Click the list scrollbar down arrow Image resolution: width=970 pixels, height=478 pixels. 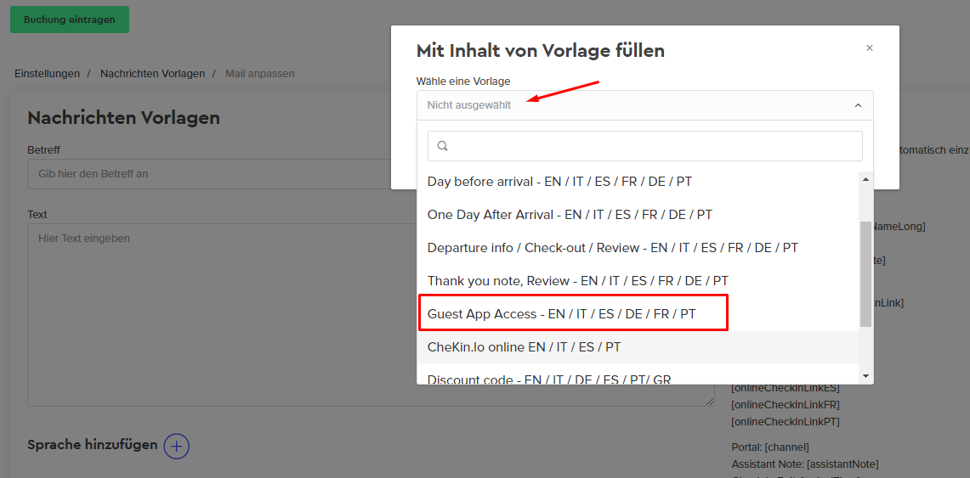point(865,375)
